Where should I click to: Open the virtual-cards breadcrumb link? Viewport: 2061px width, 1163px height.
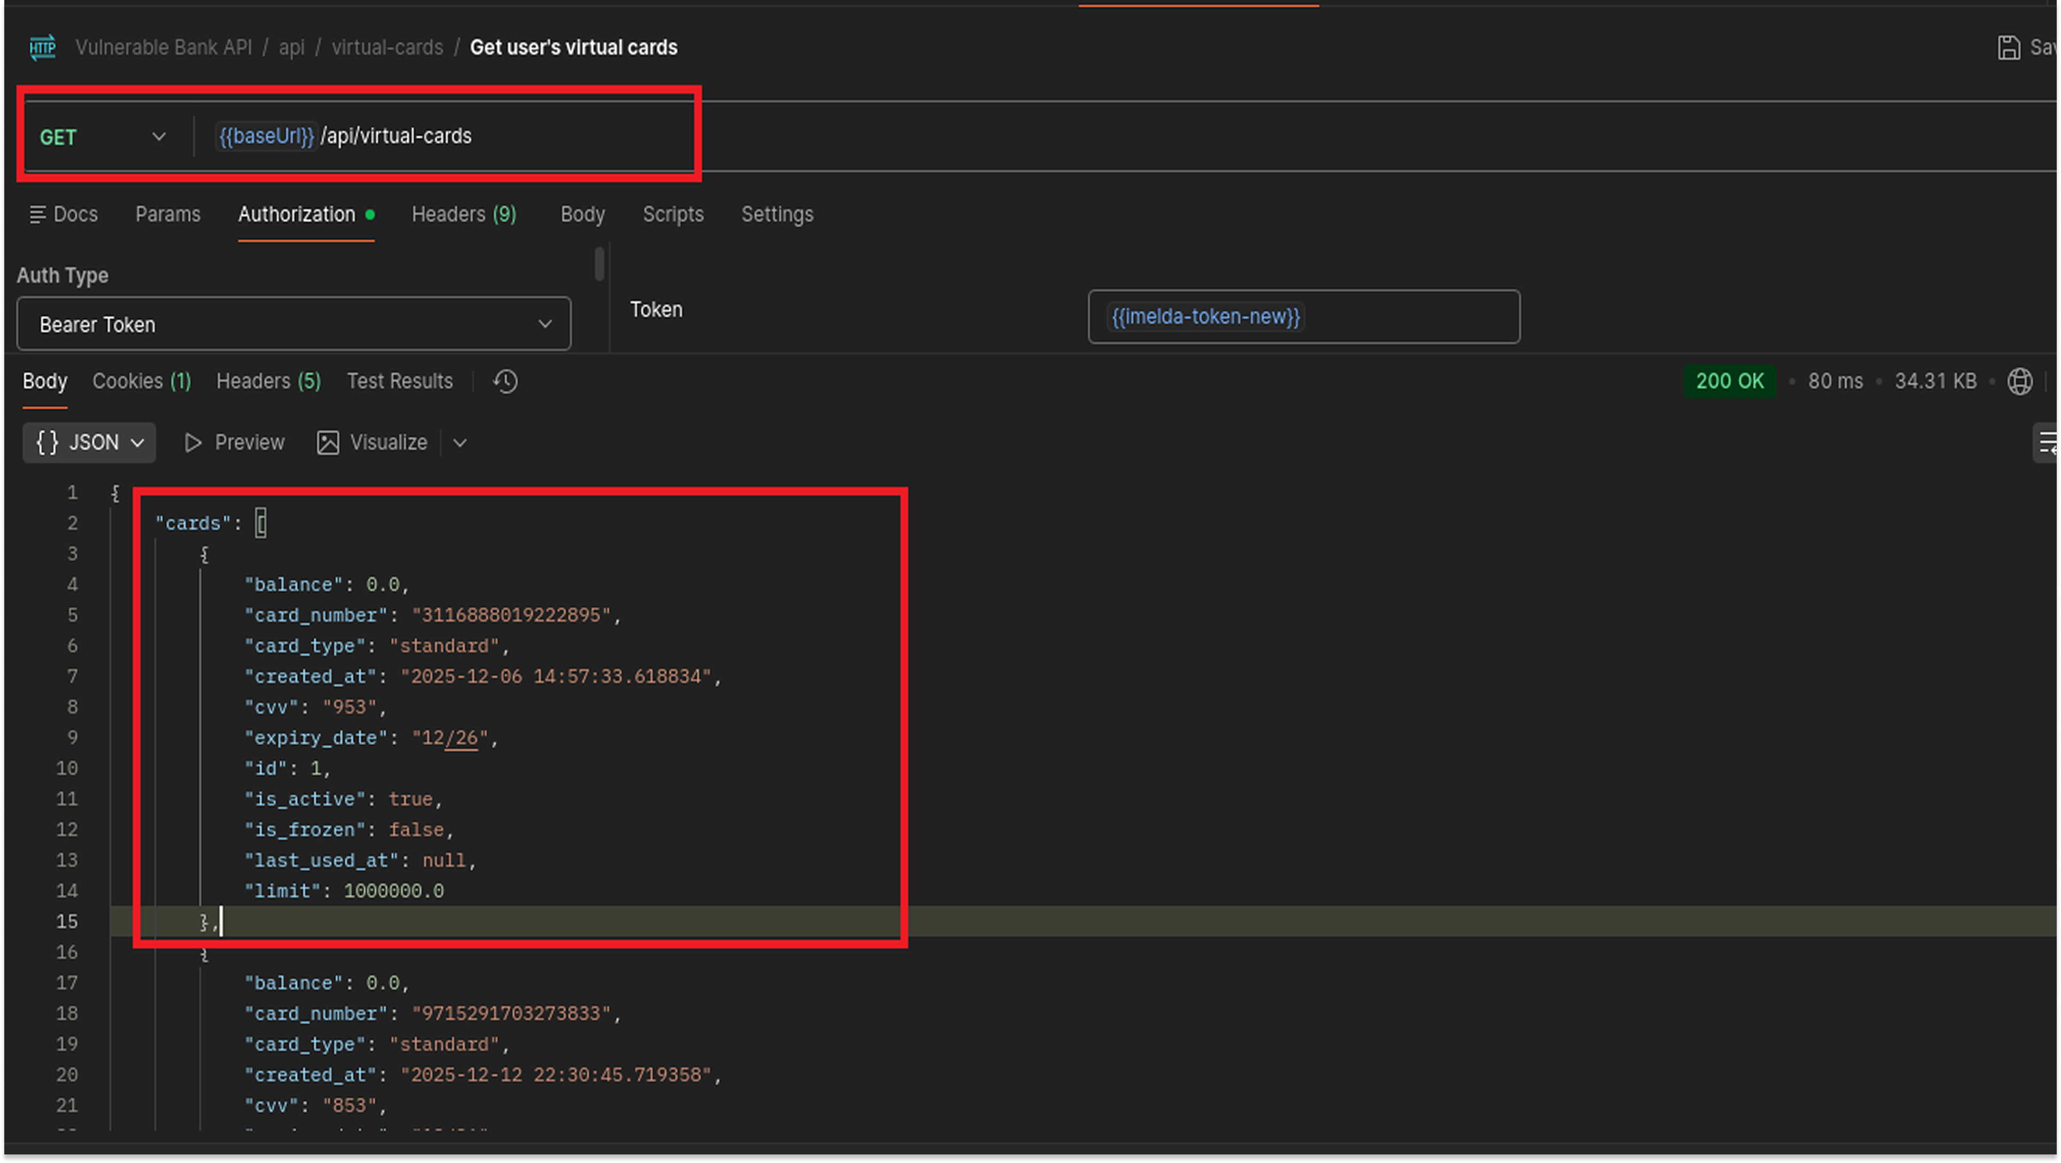[x=387, y=47]
